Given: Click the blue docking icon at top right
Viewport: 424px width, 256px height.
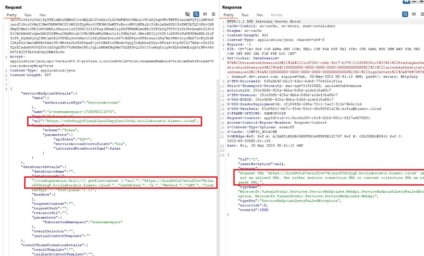Looking at the screenshot, I should click(407, 2).
